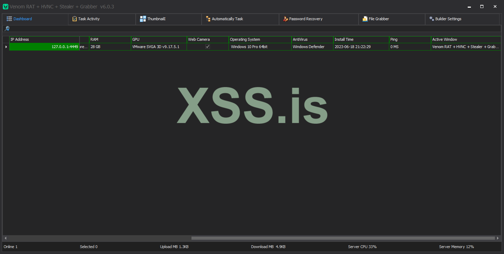
Task: Click the 2023-06-18 21:22:29 install time cell
Action: click(361, 47)
